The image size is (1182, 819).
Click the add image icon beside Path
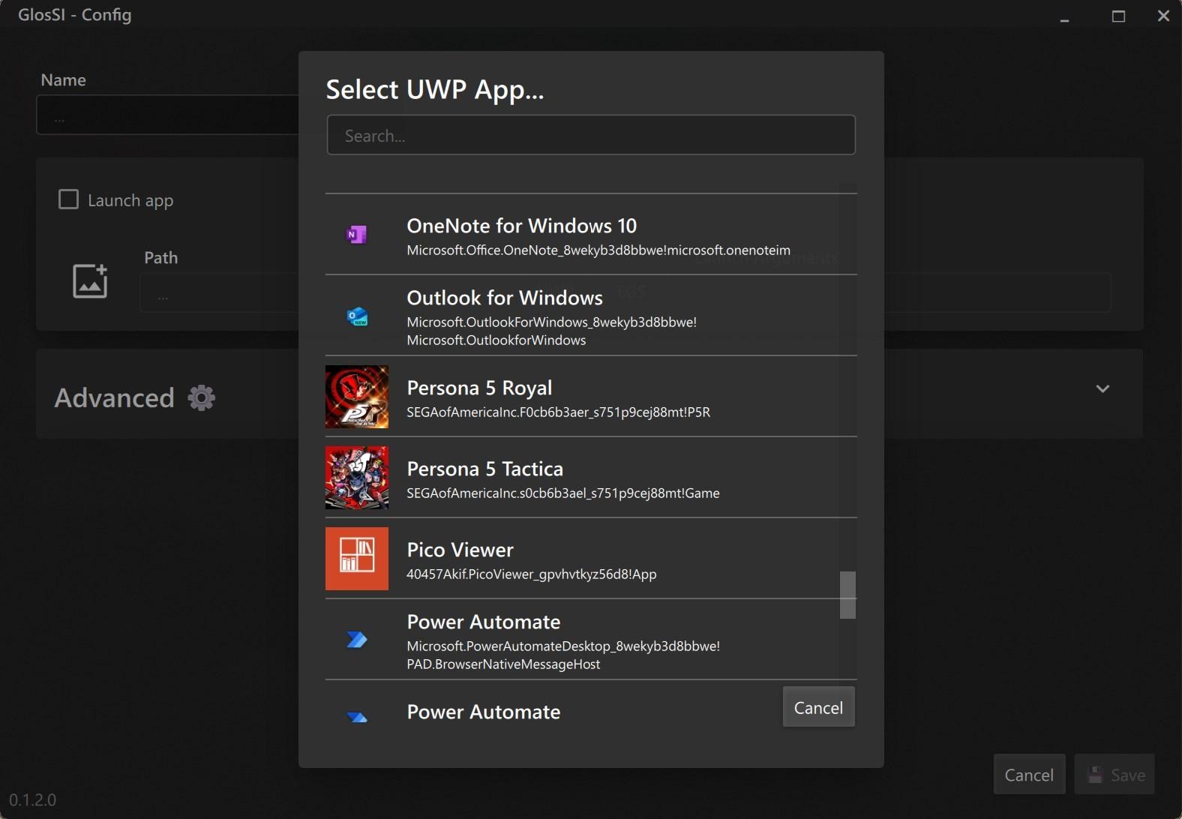point(90,281)
